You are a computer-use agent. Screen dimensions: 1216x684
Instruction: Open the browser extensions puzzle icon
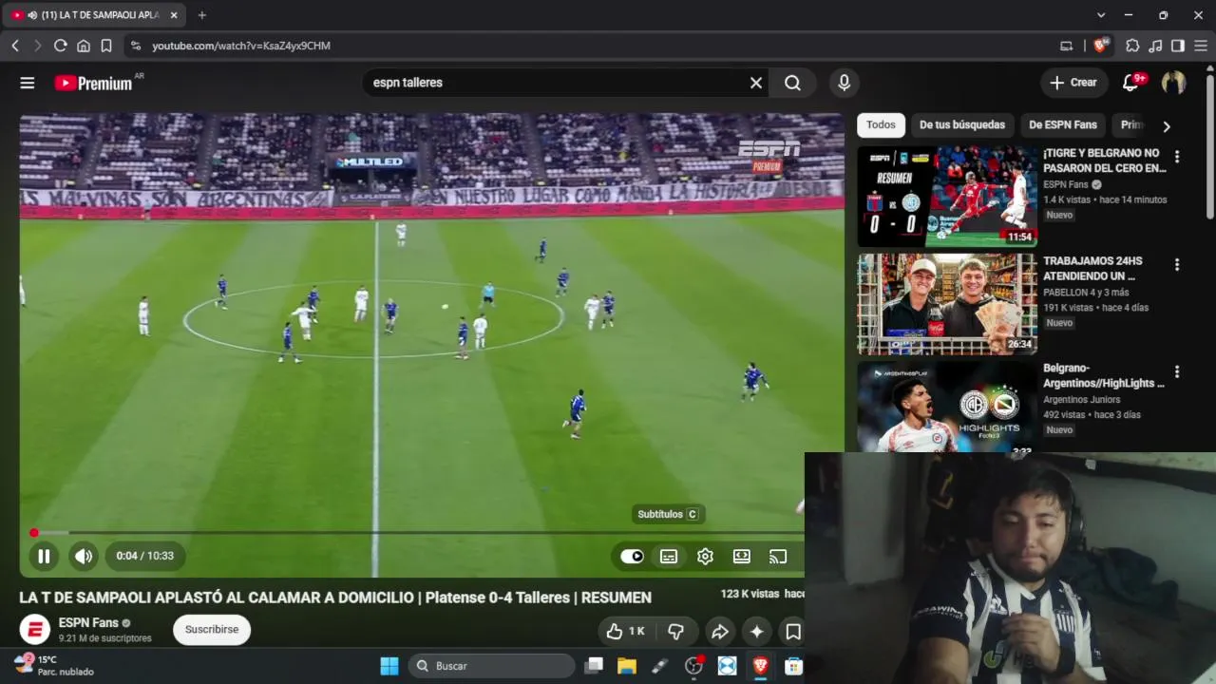click(1132, 46)
